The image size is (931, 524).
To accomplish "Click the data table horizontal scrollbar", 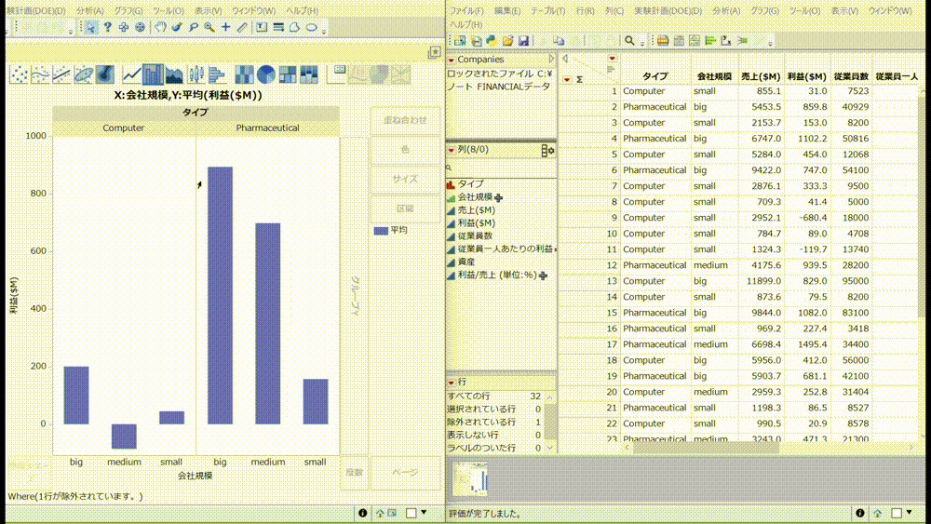I will pyautogui.click(x=707, y=447).
